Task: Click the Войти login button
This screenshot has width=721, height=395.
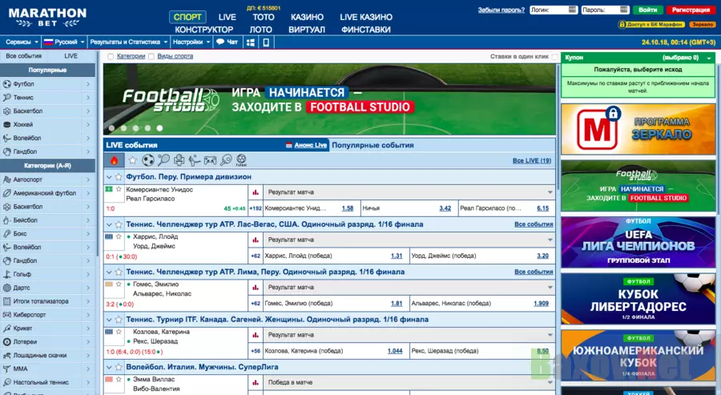Action: [647, 10]
